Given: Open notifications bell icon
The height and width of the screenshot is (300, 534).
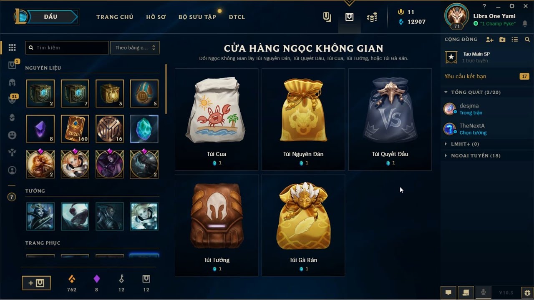Looking at the screenshot, I should coord(525,24).
